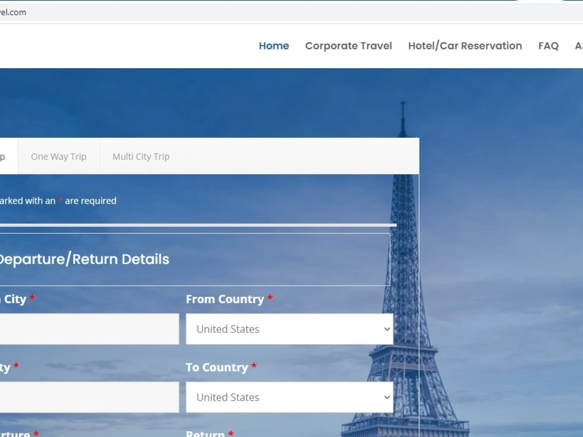Click the From City input field
Screen dimensions: 583x437
pyautogui.click(x=89, y=329)
